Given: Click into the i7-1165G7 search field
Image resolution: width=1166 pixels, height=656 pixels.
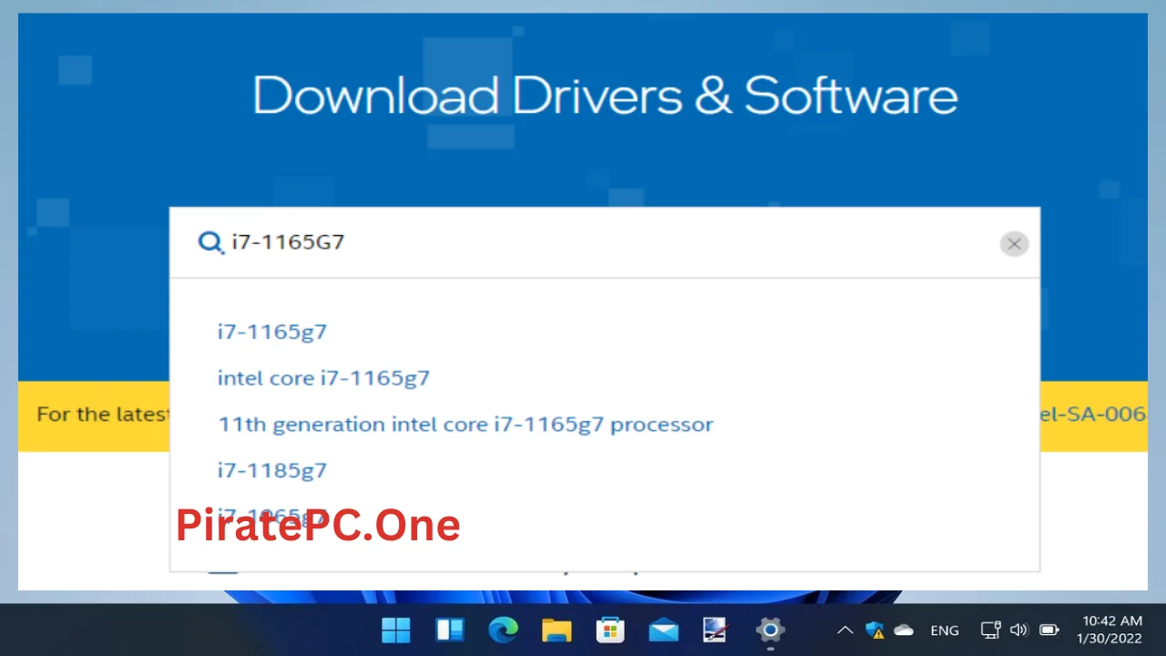Looking at the screenshot, I should (605, 242).
